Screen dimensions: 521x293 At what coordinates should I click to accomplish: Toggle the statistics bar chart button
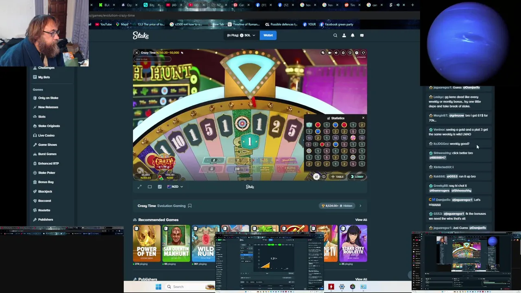coord(316,177)
